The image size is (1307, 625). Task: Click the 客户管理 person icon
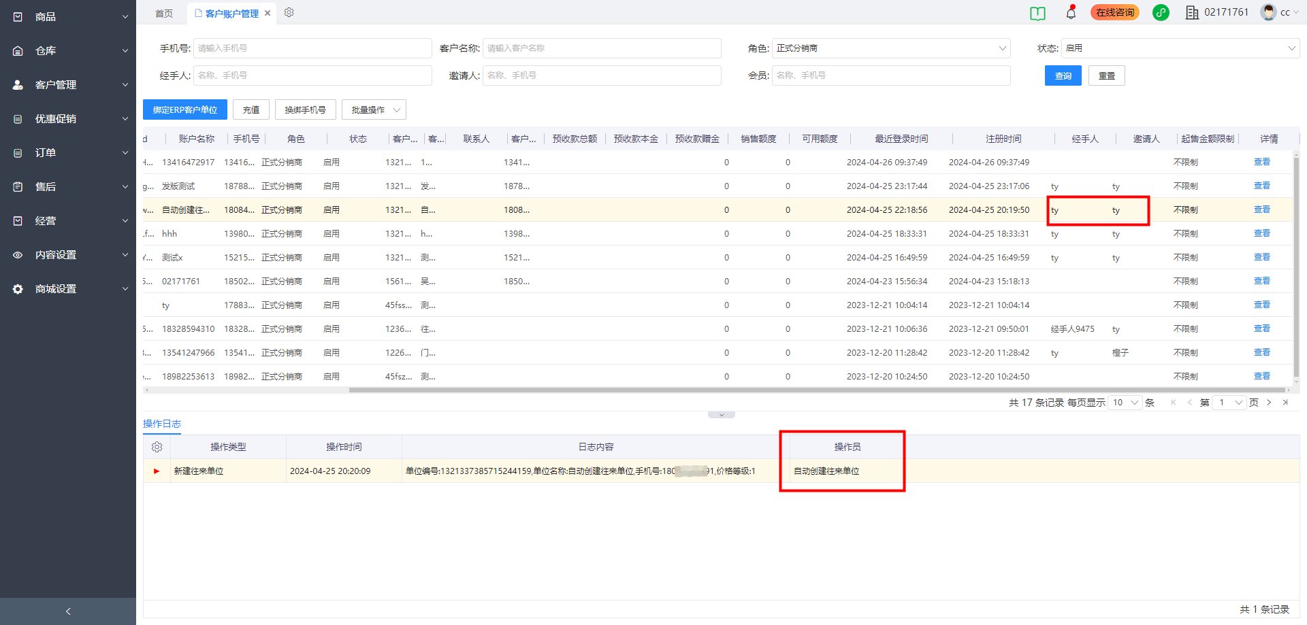18,84
